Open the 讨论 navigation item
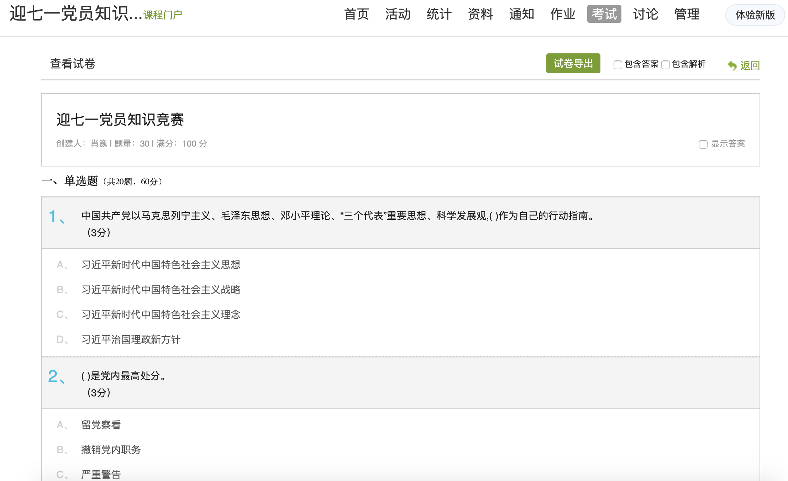This screenshot has width=788, height=481. [x=645, y=14]
